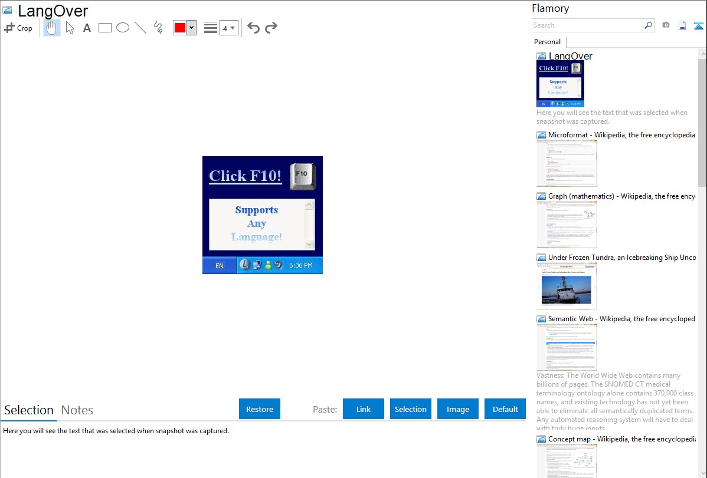Choose the text annotation tool

87,28
